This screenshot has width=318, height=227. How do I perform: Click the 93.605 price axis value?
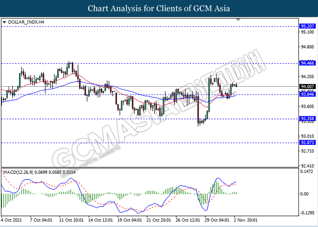[x=308, y=107]
